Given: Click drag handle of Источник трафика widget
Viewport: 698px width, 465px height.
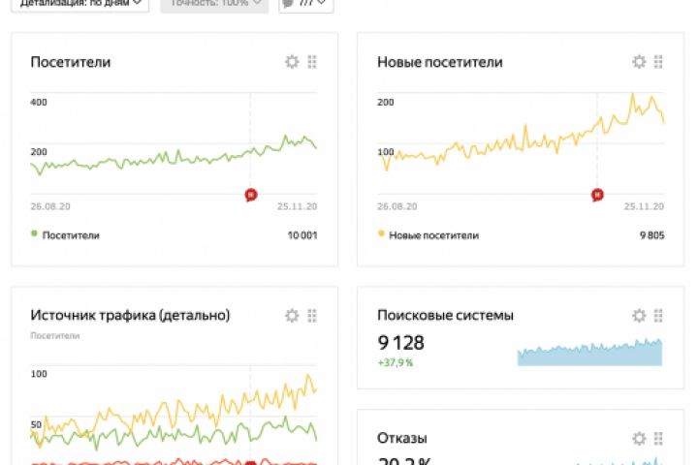Looking at the screenshot, I should point(312,316).
